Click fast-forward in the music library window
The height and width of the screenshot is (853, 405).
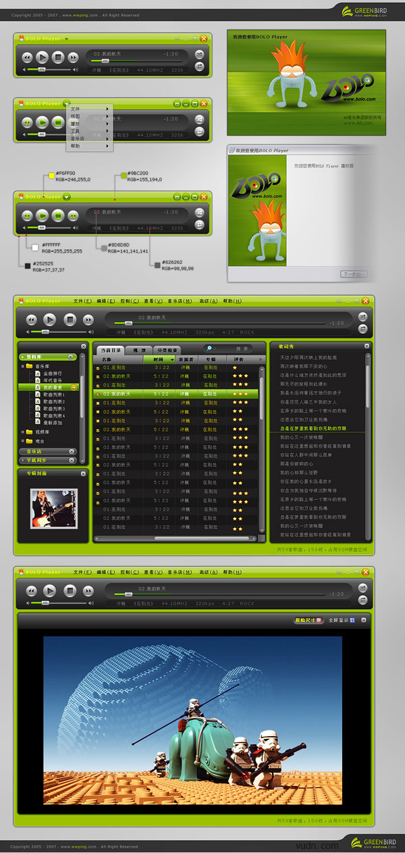click(88, 319)
